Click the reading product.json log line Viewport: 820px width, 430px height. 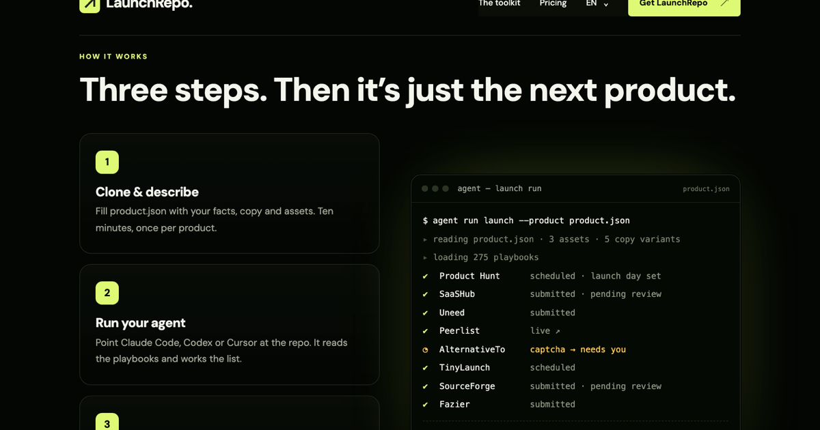tap(551, 239)
